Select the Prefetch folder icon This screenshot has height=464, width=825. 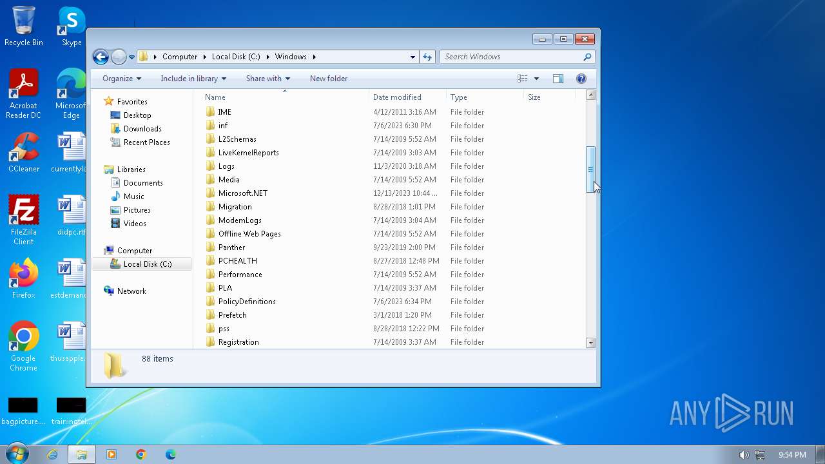click(210, 315)
